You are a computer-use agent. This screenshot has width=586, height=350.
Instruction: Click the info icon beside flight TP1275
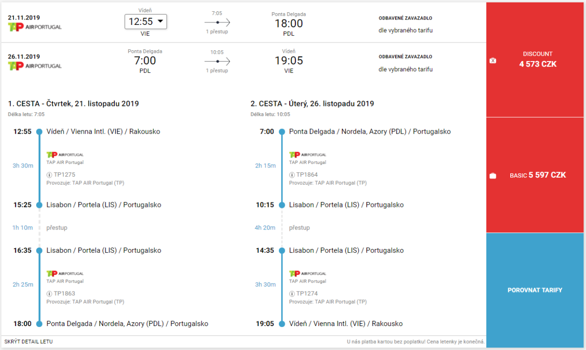49,175
